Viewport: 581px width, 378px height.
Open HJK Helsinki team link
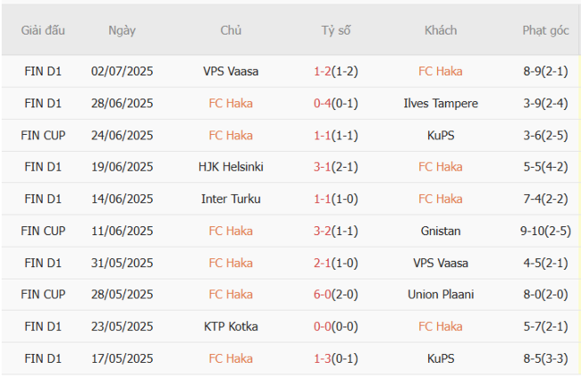pos(231,167)
